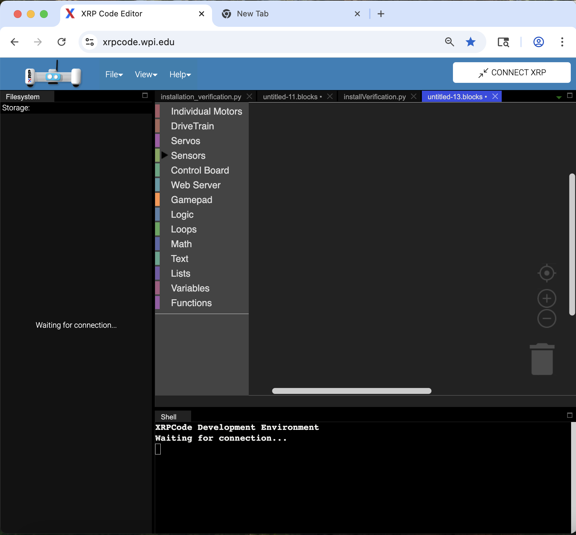Select the Shell panel tab
The width and height of the screenshot is (576, 535).
point(173,416)
